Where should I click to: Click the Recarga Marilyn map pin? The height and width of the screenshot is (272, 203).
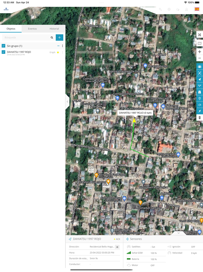click(x=145, y=66)
